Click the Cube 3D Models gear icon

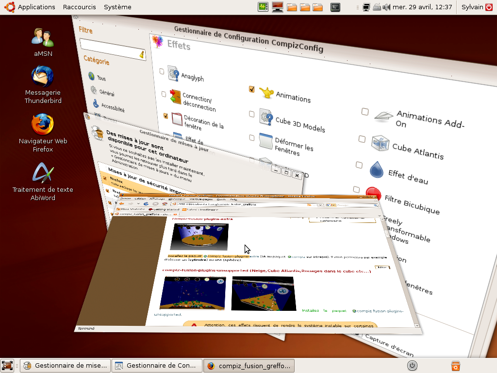tap(266, 117)
